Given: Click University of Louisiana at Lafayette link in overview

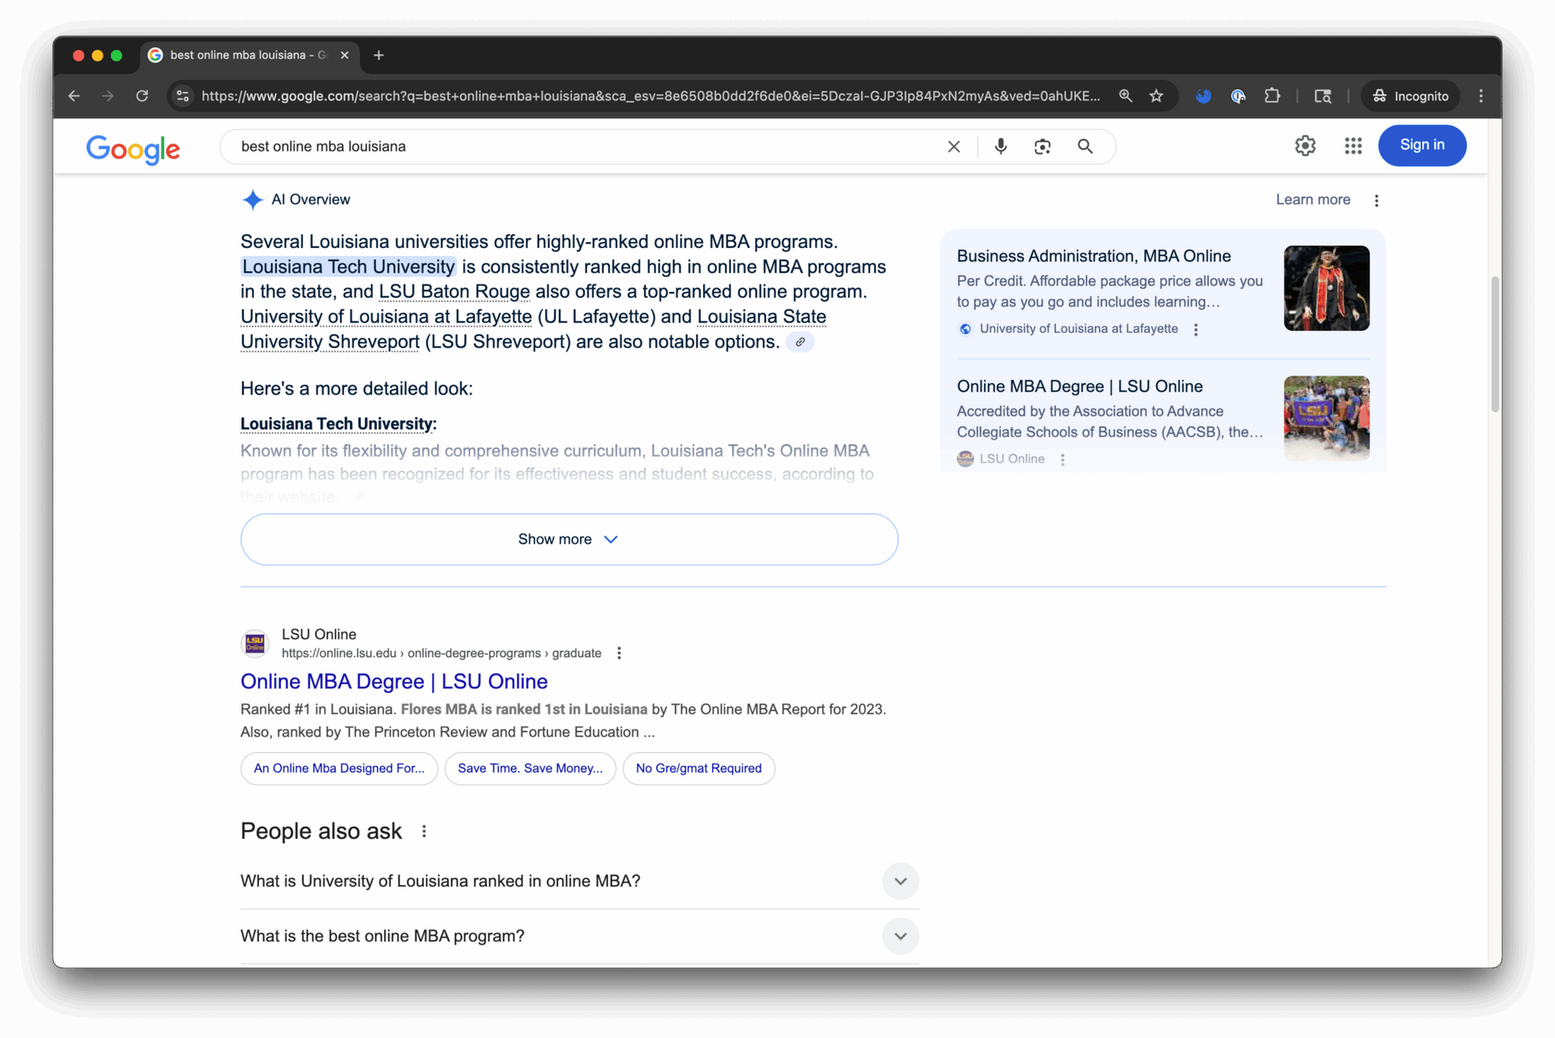Looking at the screenshot, I should tap(386, 317).
